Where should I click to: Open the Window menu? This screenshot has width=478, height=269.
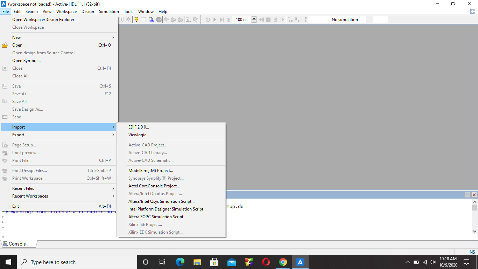point(146,12)
